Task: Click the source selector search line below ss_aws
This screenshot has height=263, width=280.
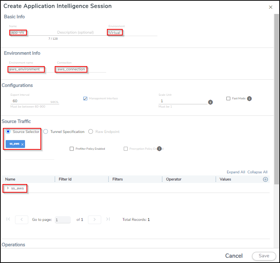Action: point(30,157)
